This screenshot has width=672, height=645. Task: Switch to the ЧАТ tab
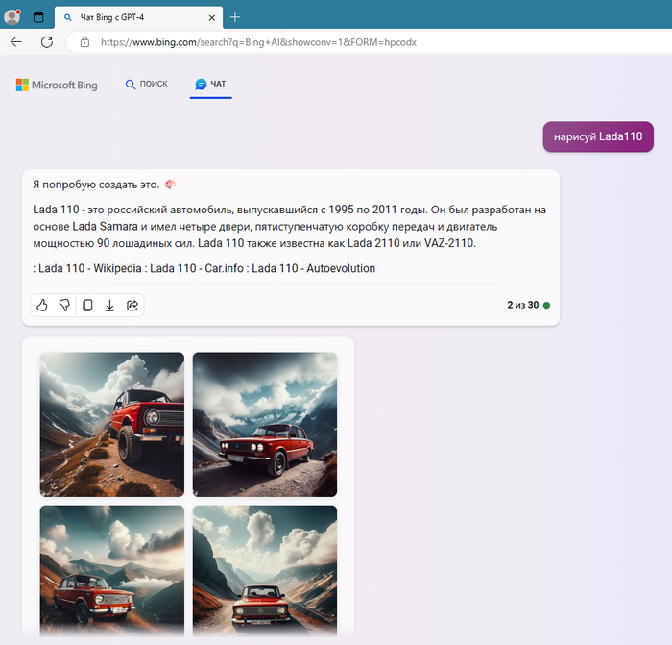[211, 85]
